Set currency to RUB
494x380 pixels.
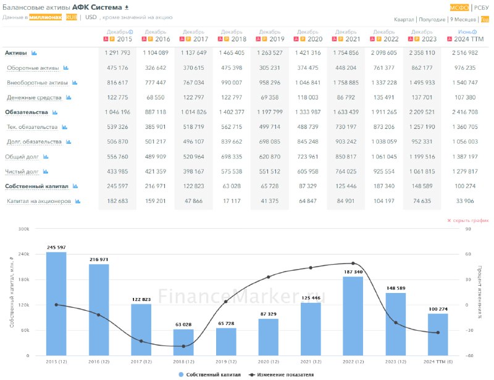coord(72,17)
